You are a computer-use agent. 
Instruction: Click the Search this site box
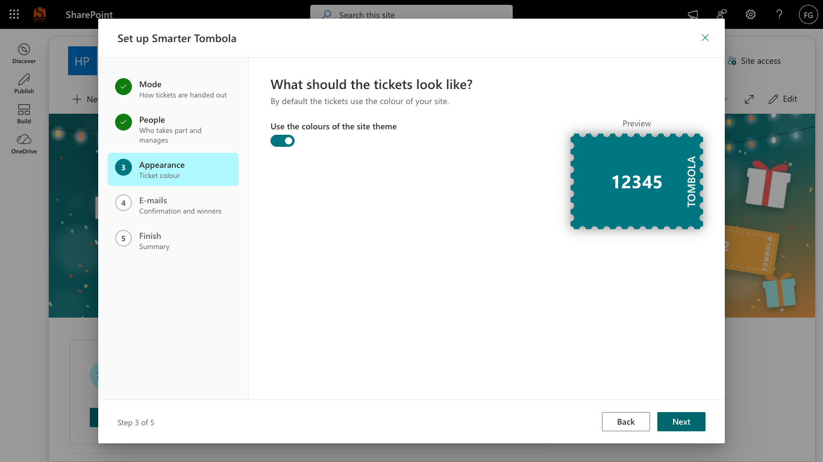point(411,14)
